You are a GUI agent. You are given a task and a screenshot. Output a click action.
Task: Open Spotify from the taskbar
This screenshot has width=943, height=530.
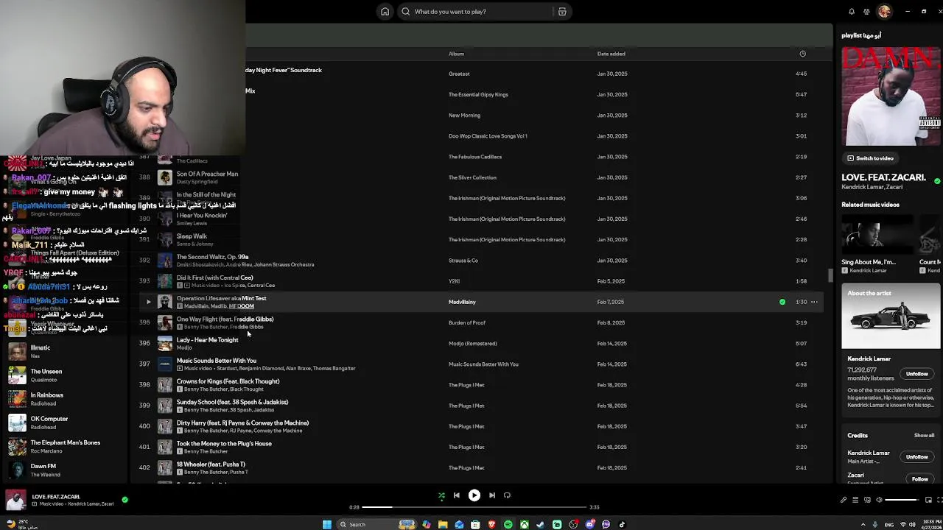[508, 524]
